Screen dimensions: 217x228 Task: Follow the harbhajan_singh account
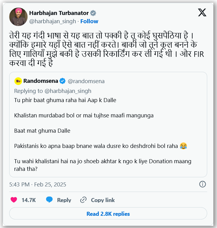[x=89, y=21]
